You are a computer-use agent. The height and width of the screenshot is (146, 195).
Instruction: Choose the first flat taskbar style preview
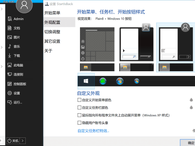pos(97,67)
